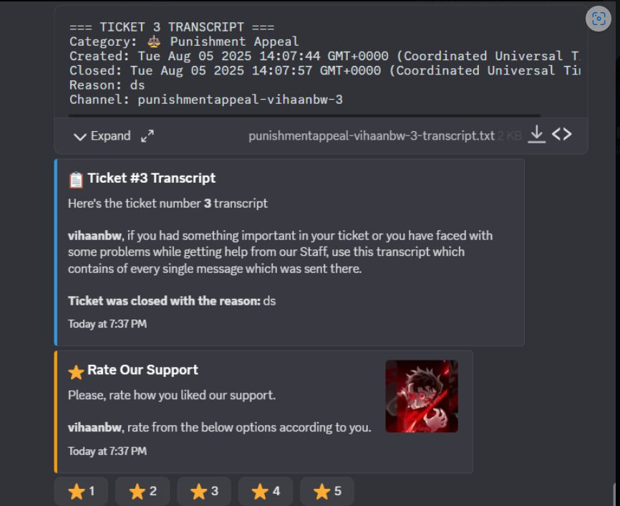Download the transcript file attachment
The image size is (620, 506).
536,134
